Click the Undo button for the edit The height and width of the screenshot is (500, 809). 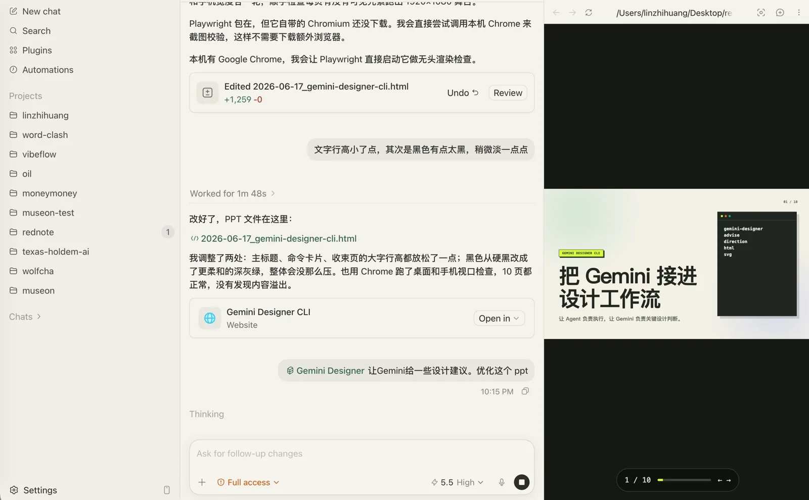click(x=463, y=93)
